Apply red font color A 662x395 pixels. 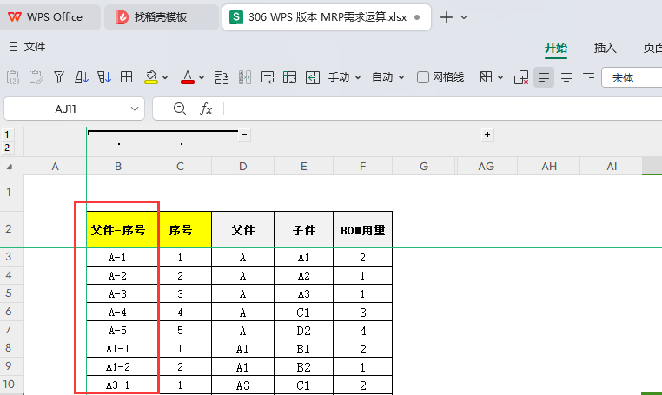click(x=188, y=77)
